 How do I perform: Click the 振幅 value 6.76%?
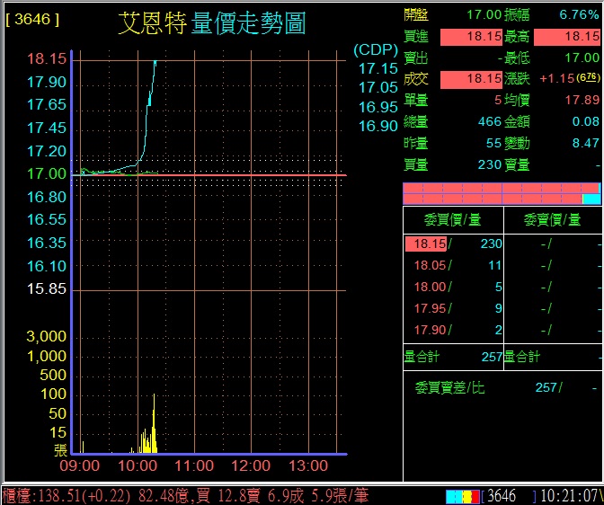point(579,14)
